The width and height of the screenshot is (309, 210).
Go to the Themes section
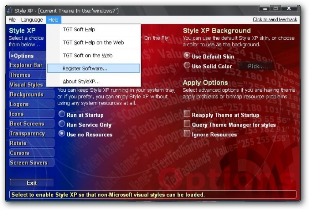(27, 75)
